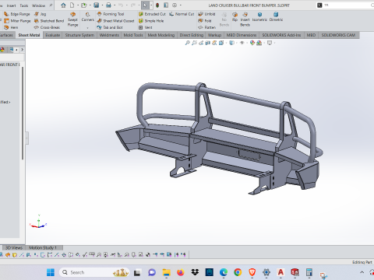Open the 3D Views tab
374x280 pixels.
[13, 247]
